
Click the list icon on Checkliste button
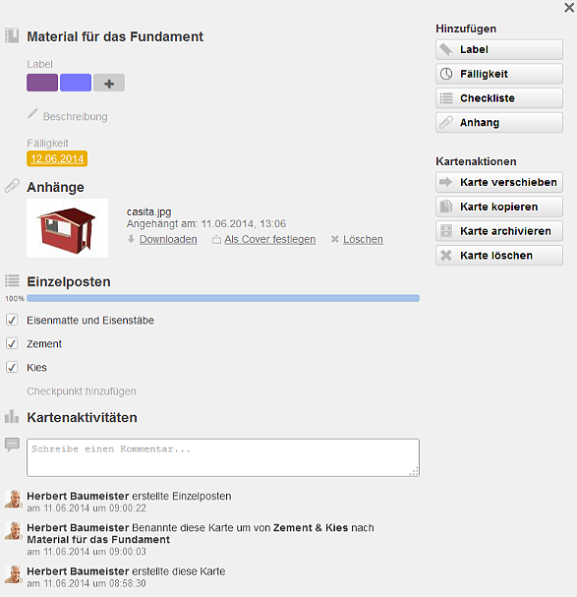pos(446,98)
